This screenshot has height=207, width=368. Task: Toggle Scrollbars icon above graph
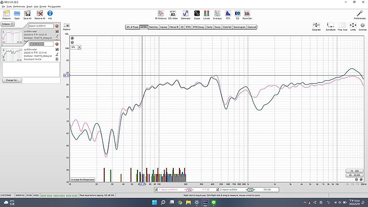(x=331, y=27)
